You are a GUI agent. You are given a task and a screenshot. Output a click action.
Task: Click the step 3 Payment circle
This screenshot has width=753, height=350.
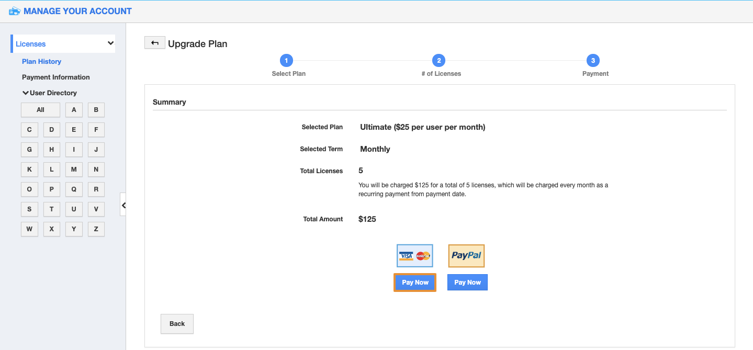pyautogui.click(x=593, y=61)
